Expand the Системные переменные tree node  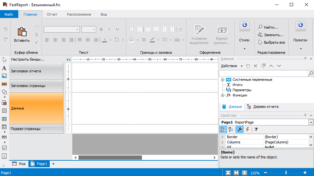click(223, 80)
